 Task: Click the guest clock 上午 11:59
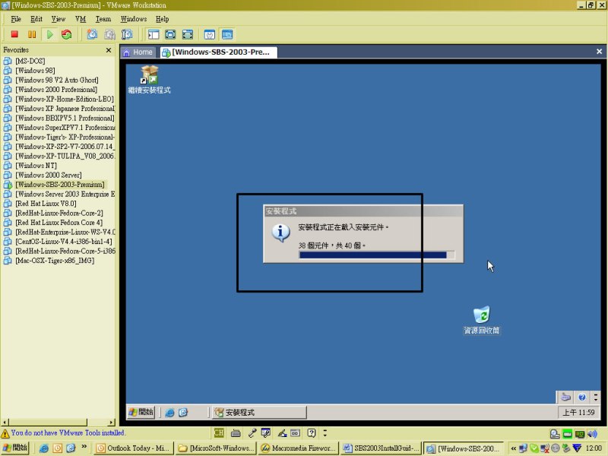click(x=578, y=412)
